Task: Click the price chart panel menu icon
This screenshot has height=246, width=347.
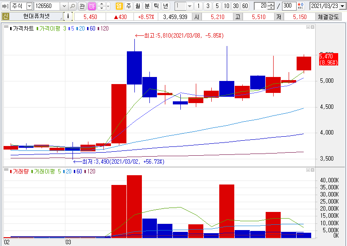Action: point(6,27)
